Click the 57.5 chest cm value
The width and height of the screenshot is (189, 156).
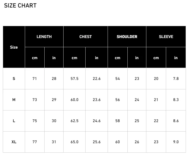[74, 79]
